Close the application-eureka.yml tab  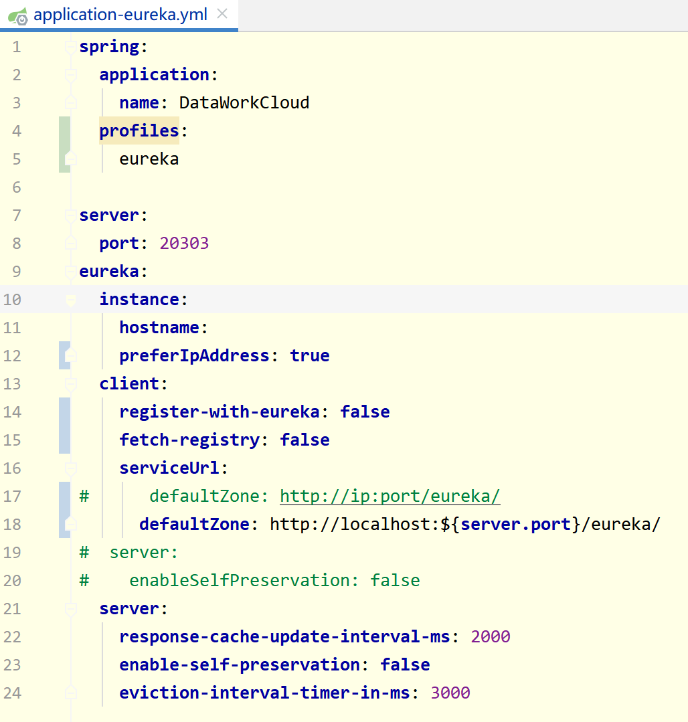[223, 14]
